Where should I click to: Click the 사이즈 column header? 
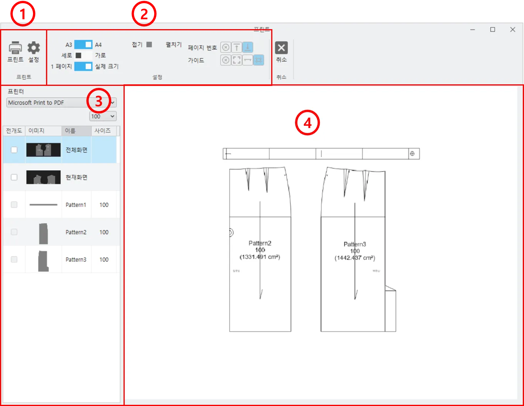(x=104, y=131)
